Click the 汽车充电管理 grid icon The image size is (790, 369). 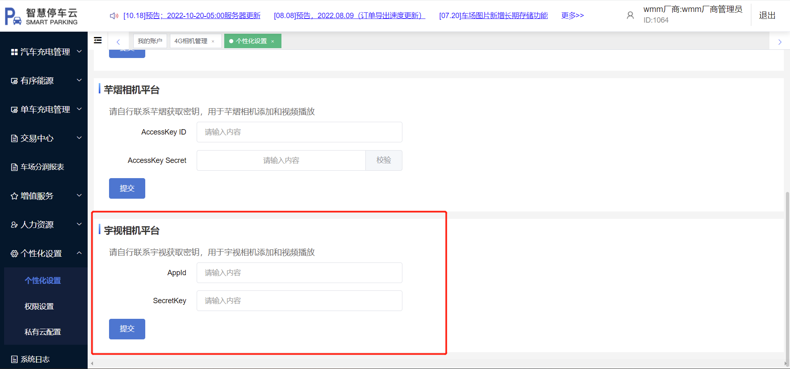(14, 52)
